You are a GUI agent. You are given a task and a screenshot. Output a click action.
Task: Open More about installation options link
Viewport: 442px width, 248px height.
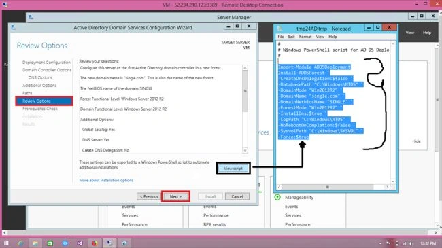[106, 180]
